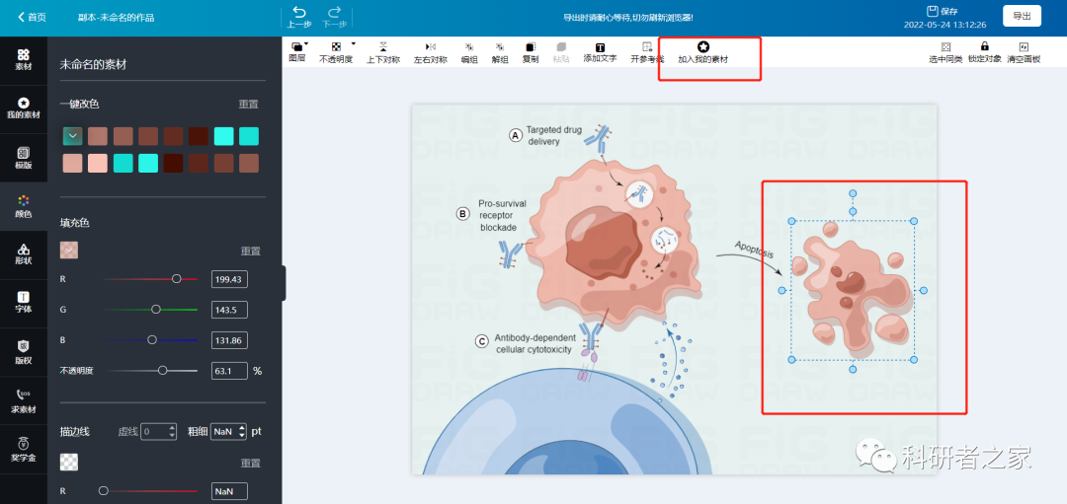1067x504 pixels.
Task: Click the 导出 export button
Action: pos(1022,16)
